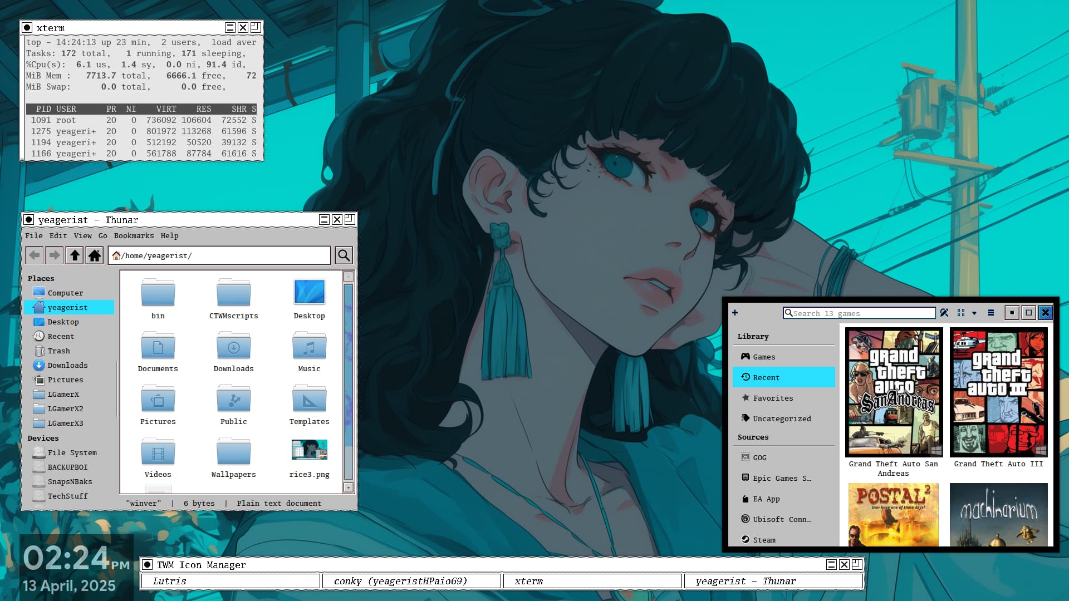Select the Public folder icon

(234, 398)
